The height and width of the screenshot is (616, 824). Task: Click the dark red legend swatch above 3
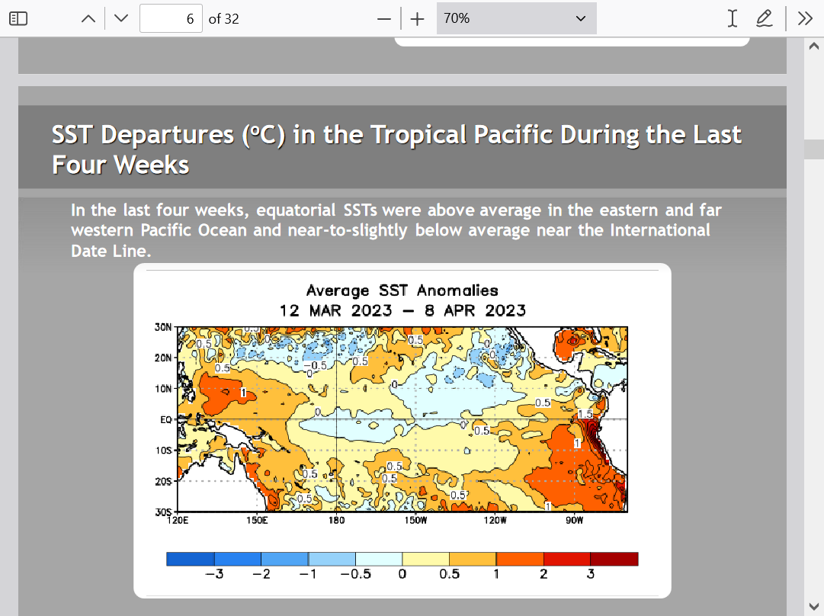point(614,560)
